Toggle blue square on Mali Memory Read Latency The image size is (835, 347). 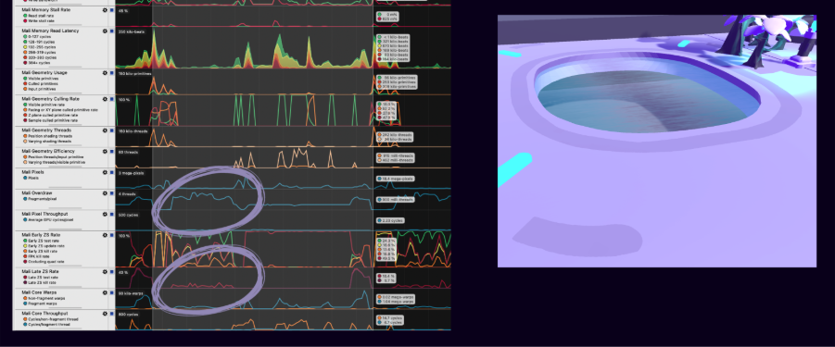pyautogui.click(x=112, y=31)
